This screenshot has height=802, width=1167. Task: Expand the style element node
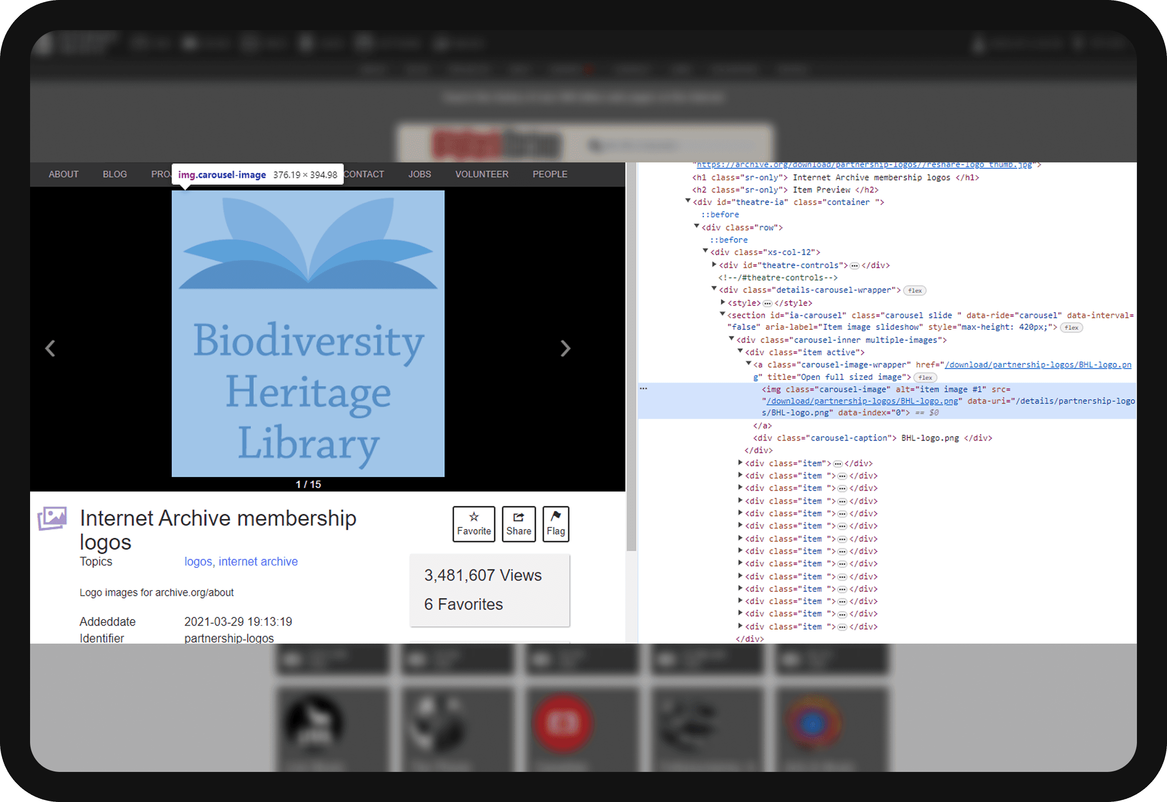723,302
